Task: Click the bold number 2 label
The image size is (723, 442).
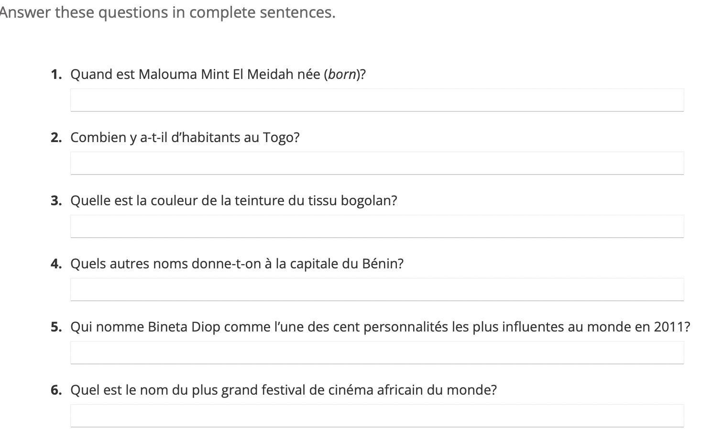Action: pyautogui.click(x=56, y=138)
